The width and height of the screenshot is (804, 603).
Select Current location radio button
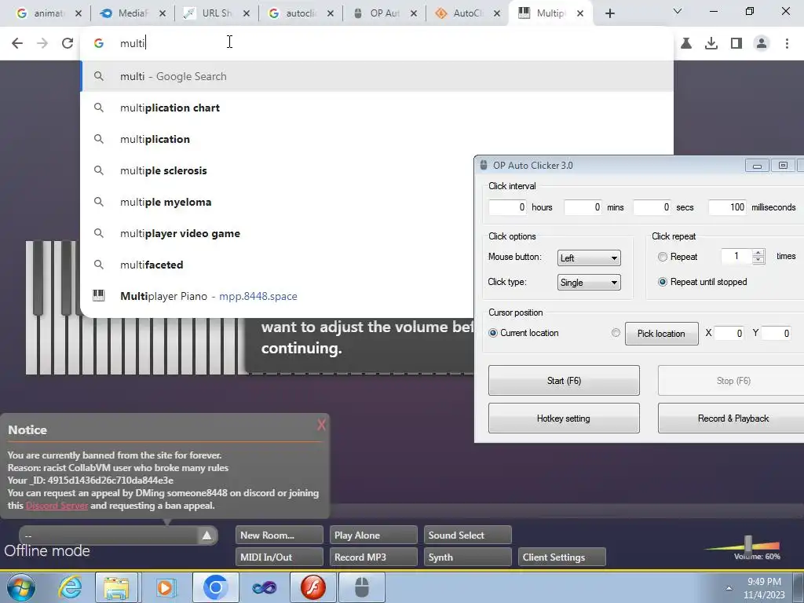click(493, 333)
